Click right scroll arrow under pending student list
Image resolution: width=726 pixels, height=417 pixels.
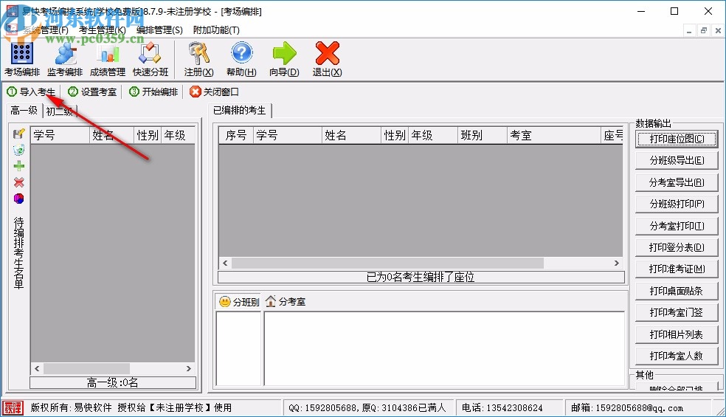click(x=188, y=369)
